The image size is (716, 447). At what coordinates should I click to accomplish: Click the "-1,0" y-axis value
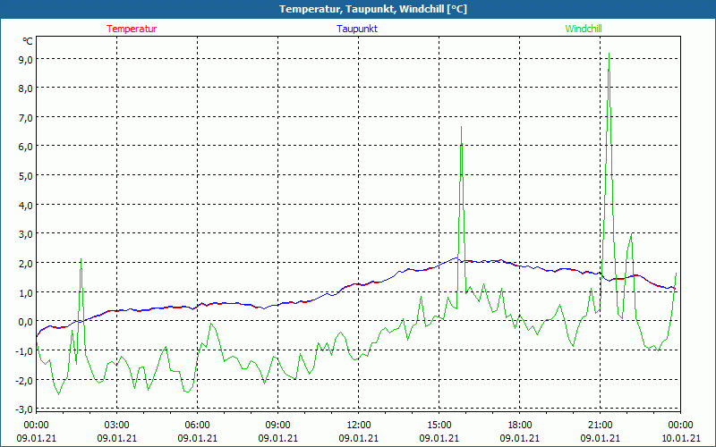[x=24, y=350]
